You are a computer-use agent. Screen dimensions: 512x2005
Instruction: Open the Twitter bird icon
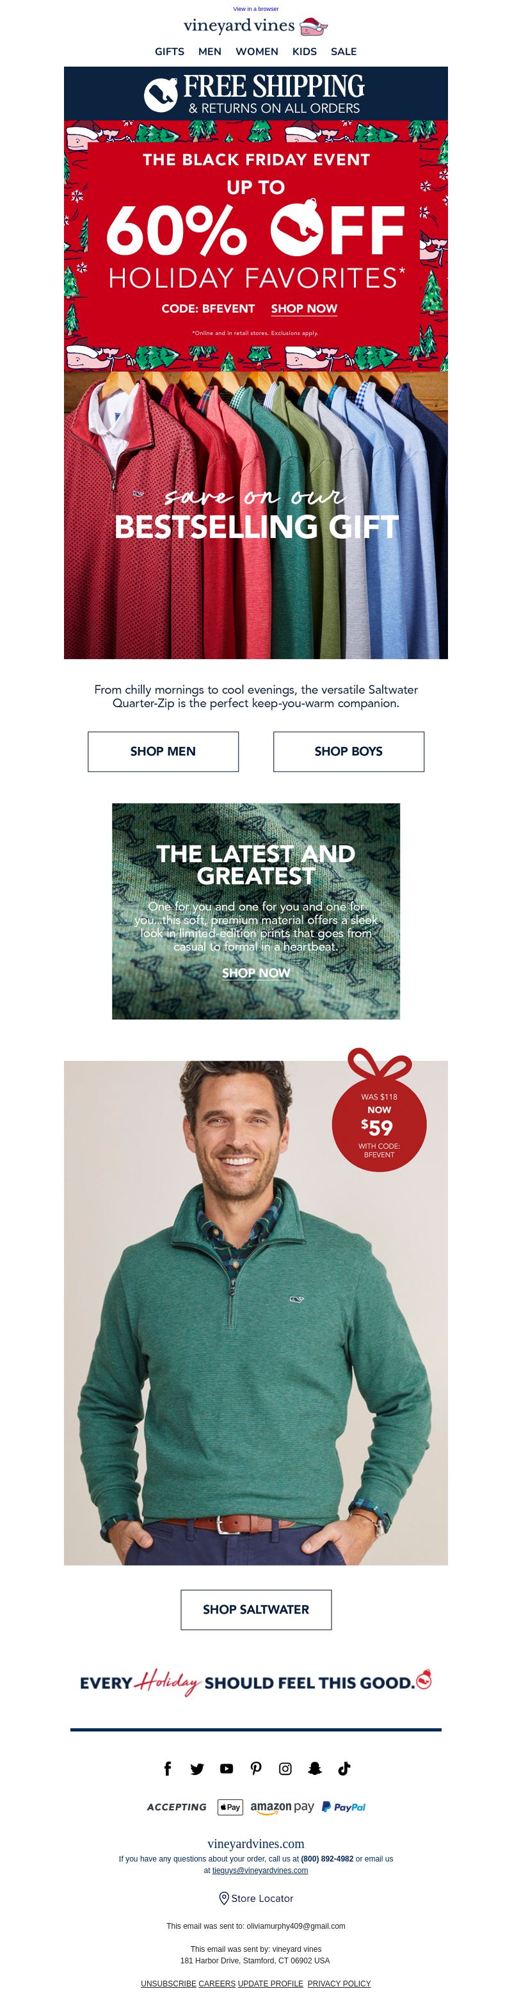[197, 1769]
